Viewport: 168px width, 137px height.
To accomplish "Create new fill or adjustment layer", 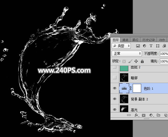I will 151,115.
